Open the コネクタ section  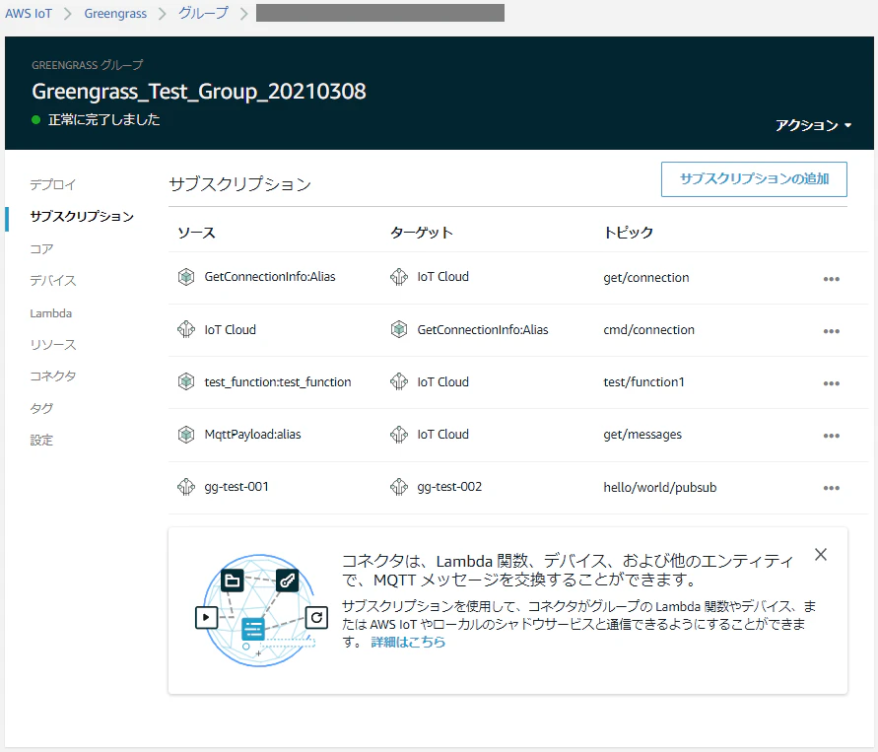(x=52, y=376)
